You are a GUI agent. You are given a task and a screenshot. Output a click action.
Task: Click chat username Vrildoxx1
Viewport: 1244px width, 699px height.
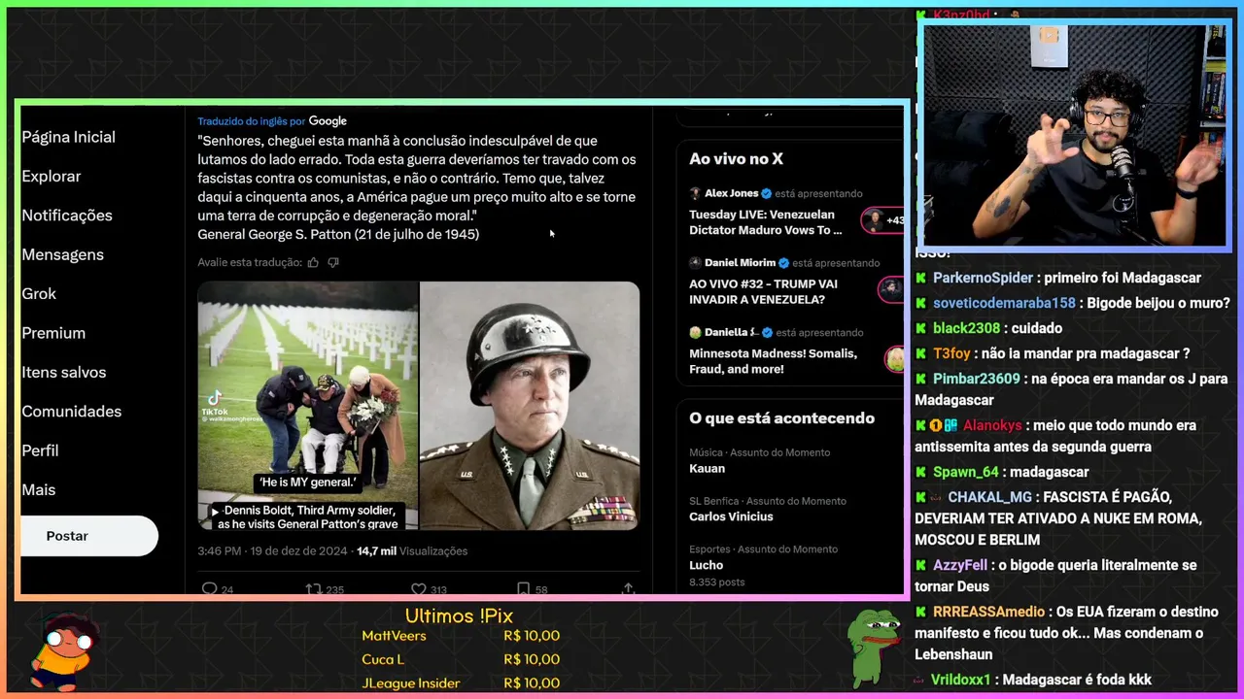pos(960,680)
